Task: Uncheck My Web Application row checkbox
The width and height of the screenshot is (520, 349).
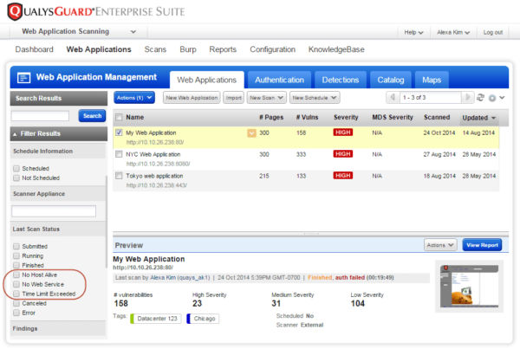Action: click(x=119, y=132)
